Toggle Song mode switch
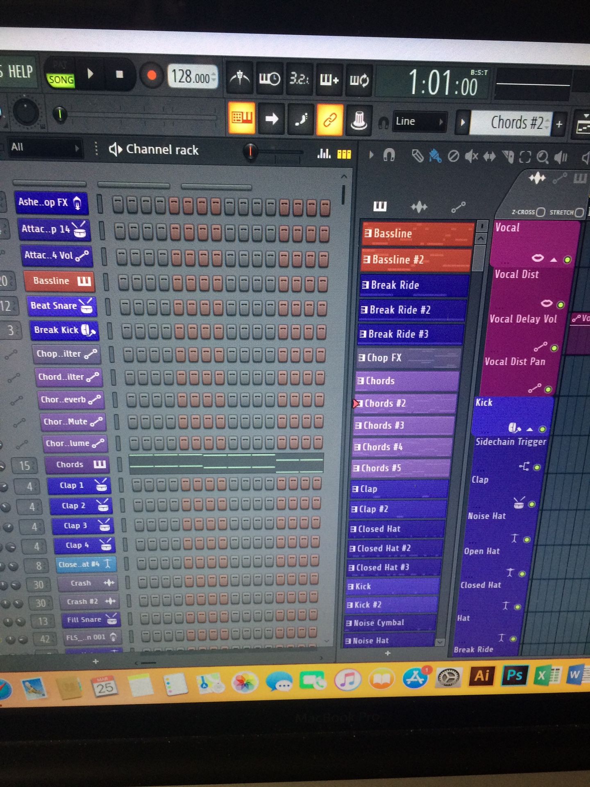 pyautogui.click(x=61, y=80)
